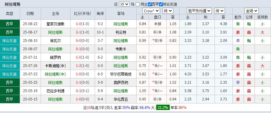Open the 1-0 score on 25-08-23

tap(79, 24)
